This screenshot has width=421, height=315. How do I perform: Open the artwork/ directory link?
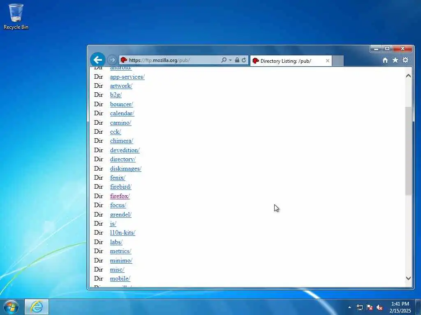click(x=121, y=86)
